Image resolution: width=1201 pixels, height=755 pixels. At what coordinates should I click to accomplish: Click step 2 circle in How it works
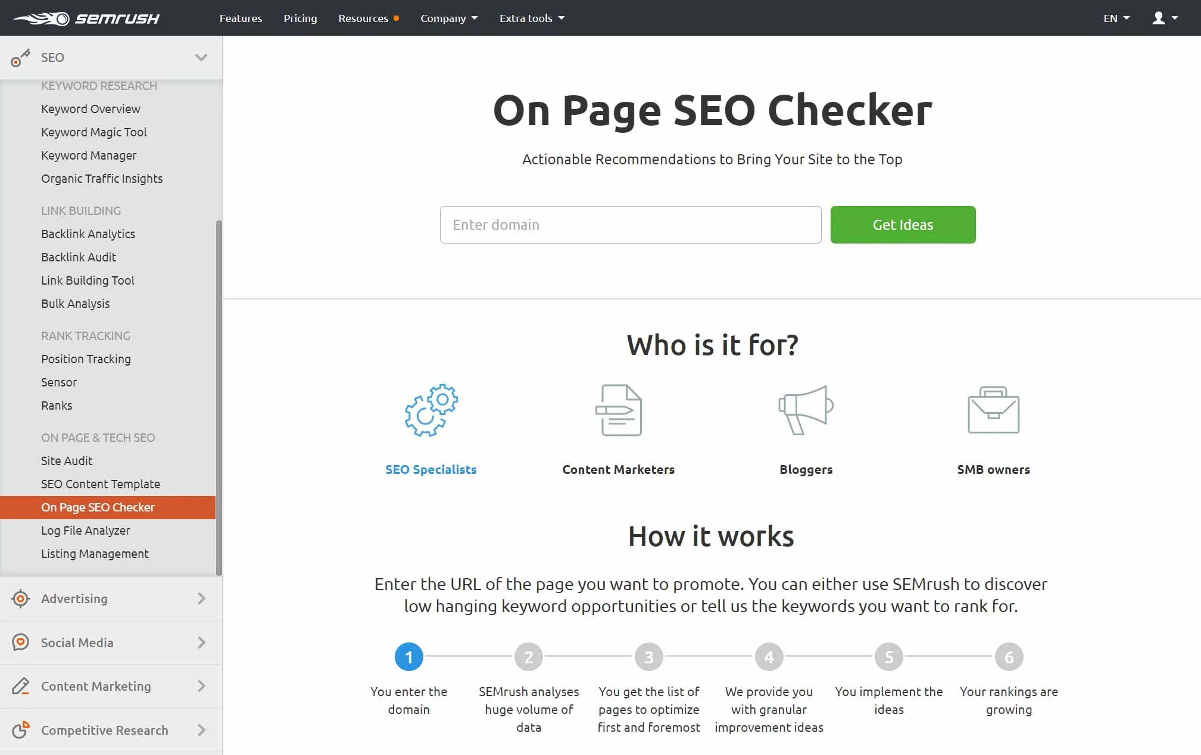click(529, 657)
